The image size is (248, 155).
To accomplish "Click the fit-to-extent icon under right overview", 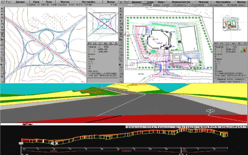I will [228, 43].
